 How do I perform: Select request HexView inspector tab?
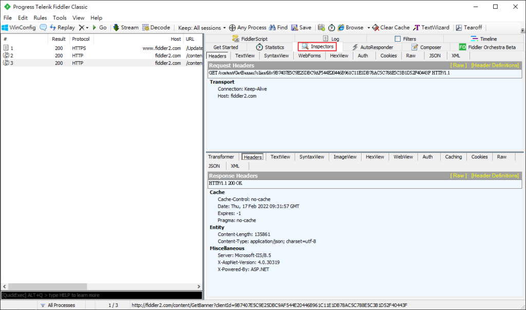click(339, 56)
